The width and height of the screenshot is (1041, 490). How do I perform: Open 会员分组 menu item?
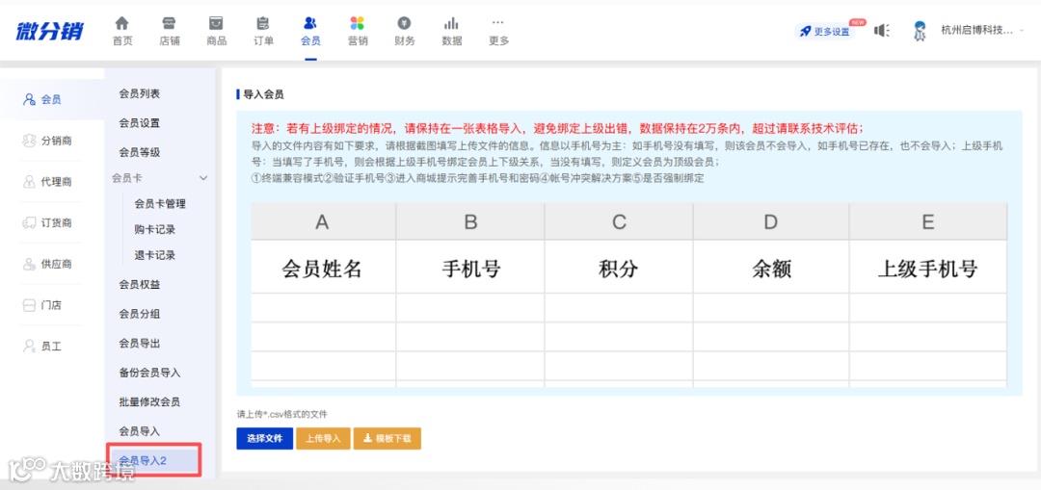[x=140, y=314]
